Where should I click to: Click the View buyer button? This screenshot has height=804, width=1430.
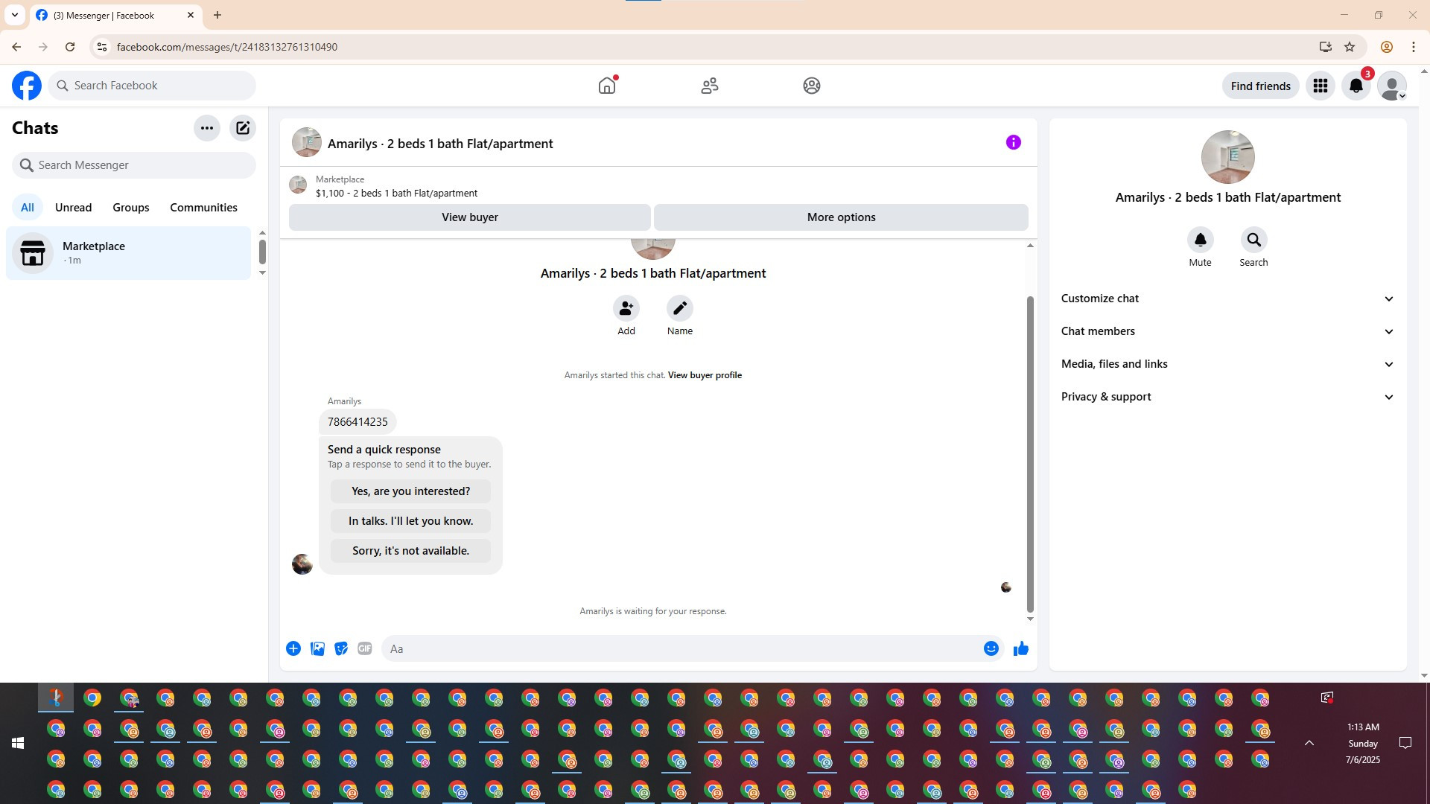tap(469, 217)
